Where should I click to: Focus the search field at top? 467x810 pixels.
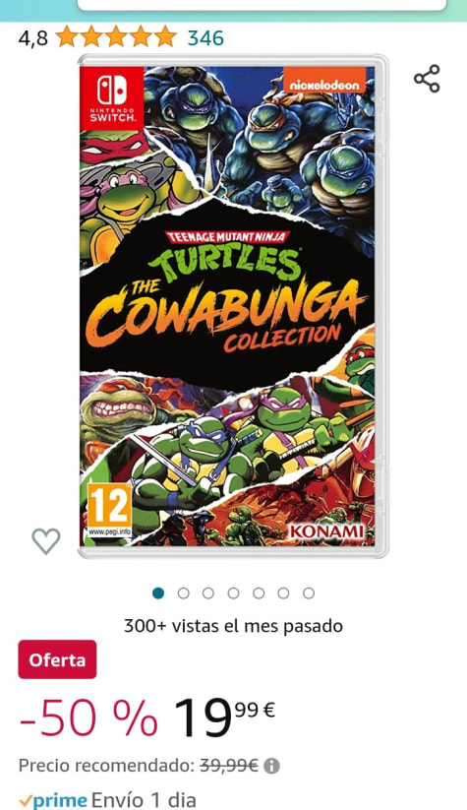pos(262,5)
